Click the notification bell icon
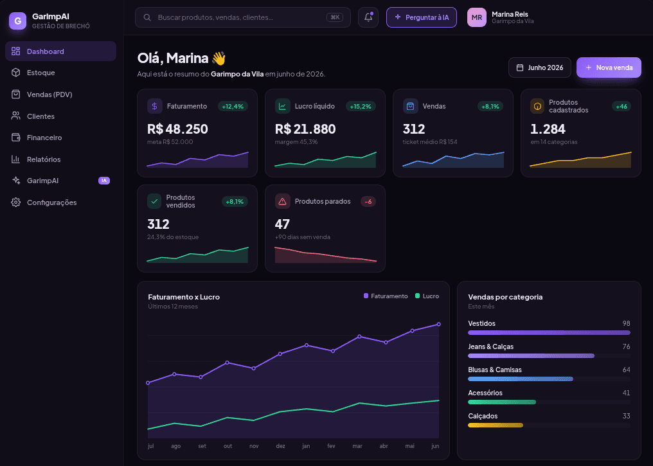 click(368, 17)
